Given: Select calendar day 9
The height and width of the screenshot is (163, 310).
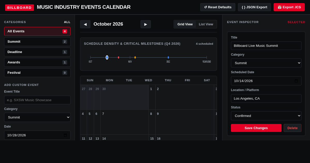Looking at the screenshot, I should (x=185, y=122).
